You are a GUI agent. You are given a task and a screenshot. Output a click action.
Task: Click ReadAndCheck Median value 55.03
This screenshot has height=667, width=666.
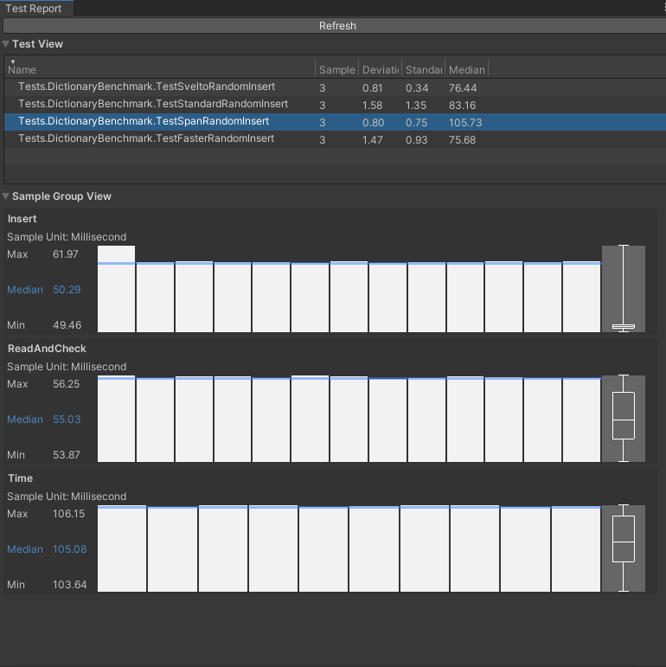point(67,420)
